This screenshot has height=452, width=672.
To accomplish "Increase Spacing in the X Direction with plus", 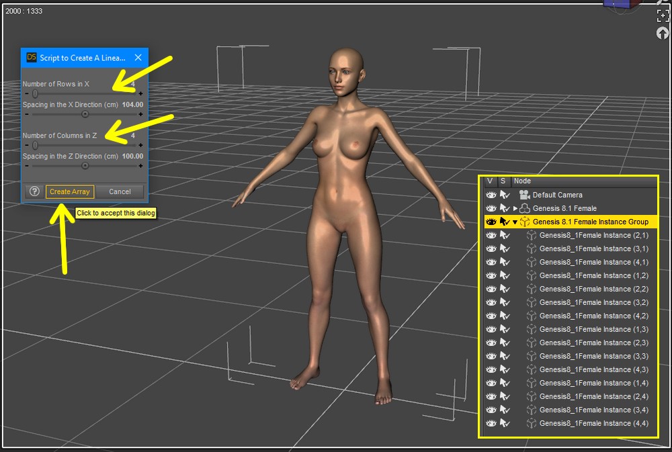I will (140, 114).
